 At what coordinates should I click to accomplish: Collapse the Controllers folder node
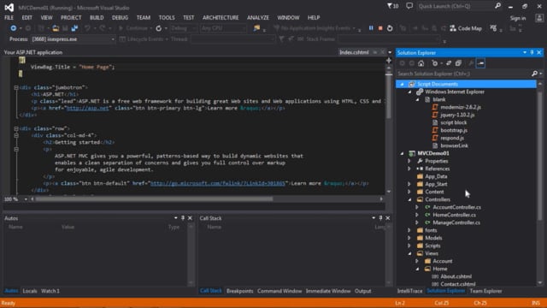click(410, 199)
